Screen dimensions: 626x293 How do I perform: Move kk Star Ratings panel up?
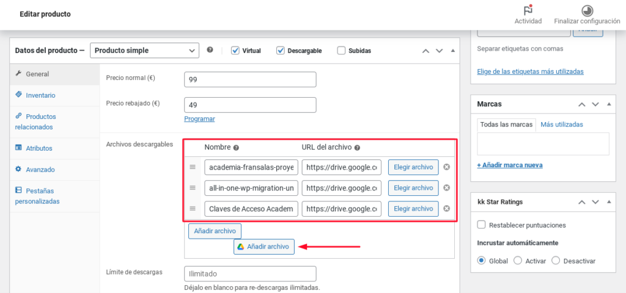(x=582, y=202)
